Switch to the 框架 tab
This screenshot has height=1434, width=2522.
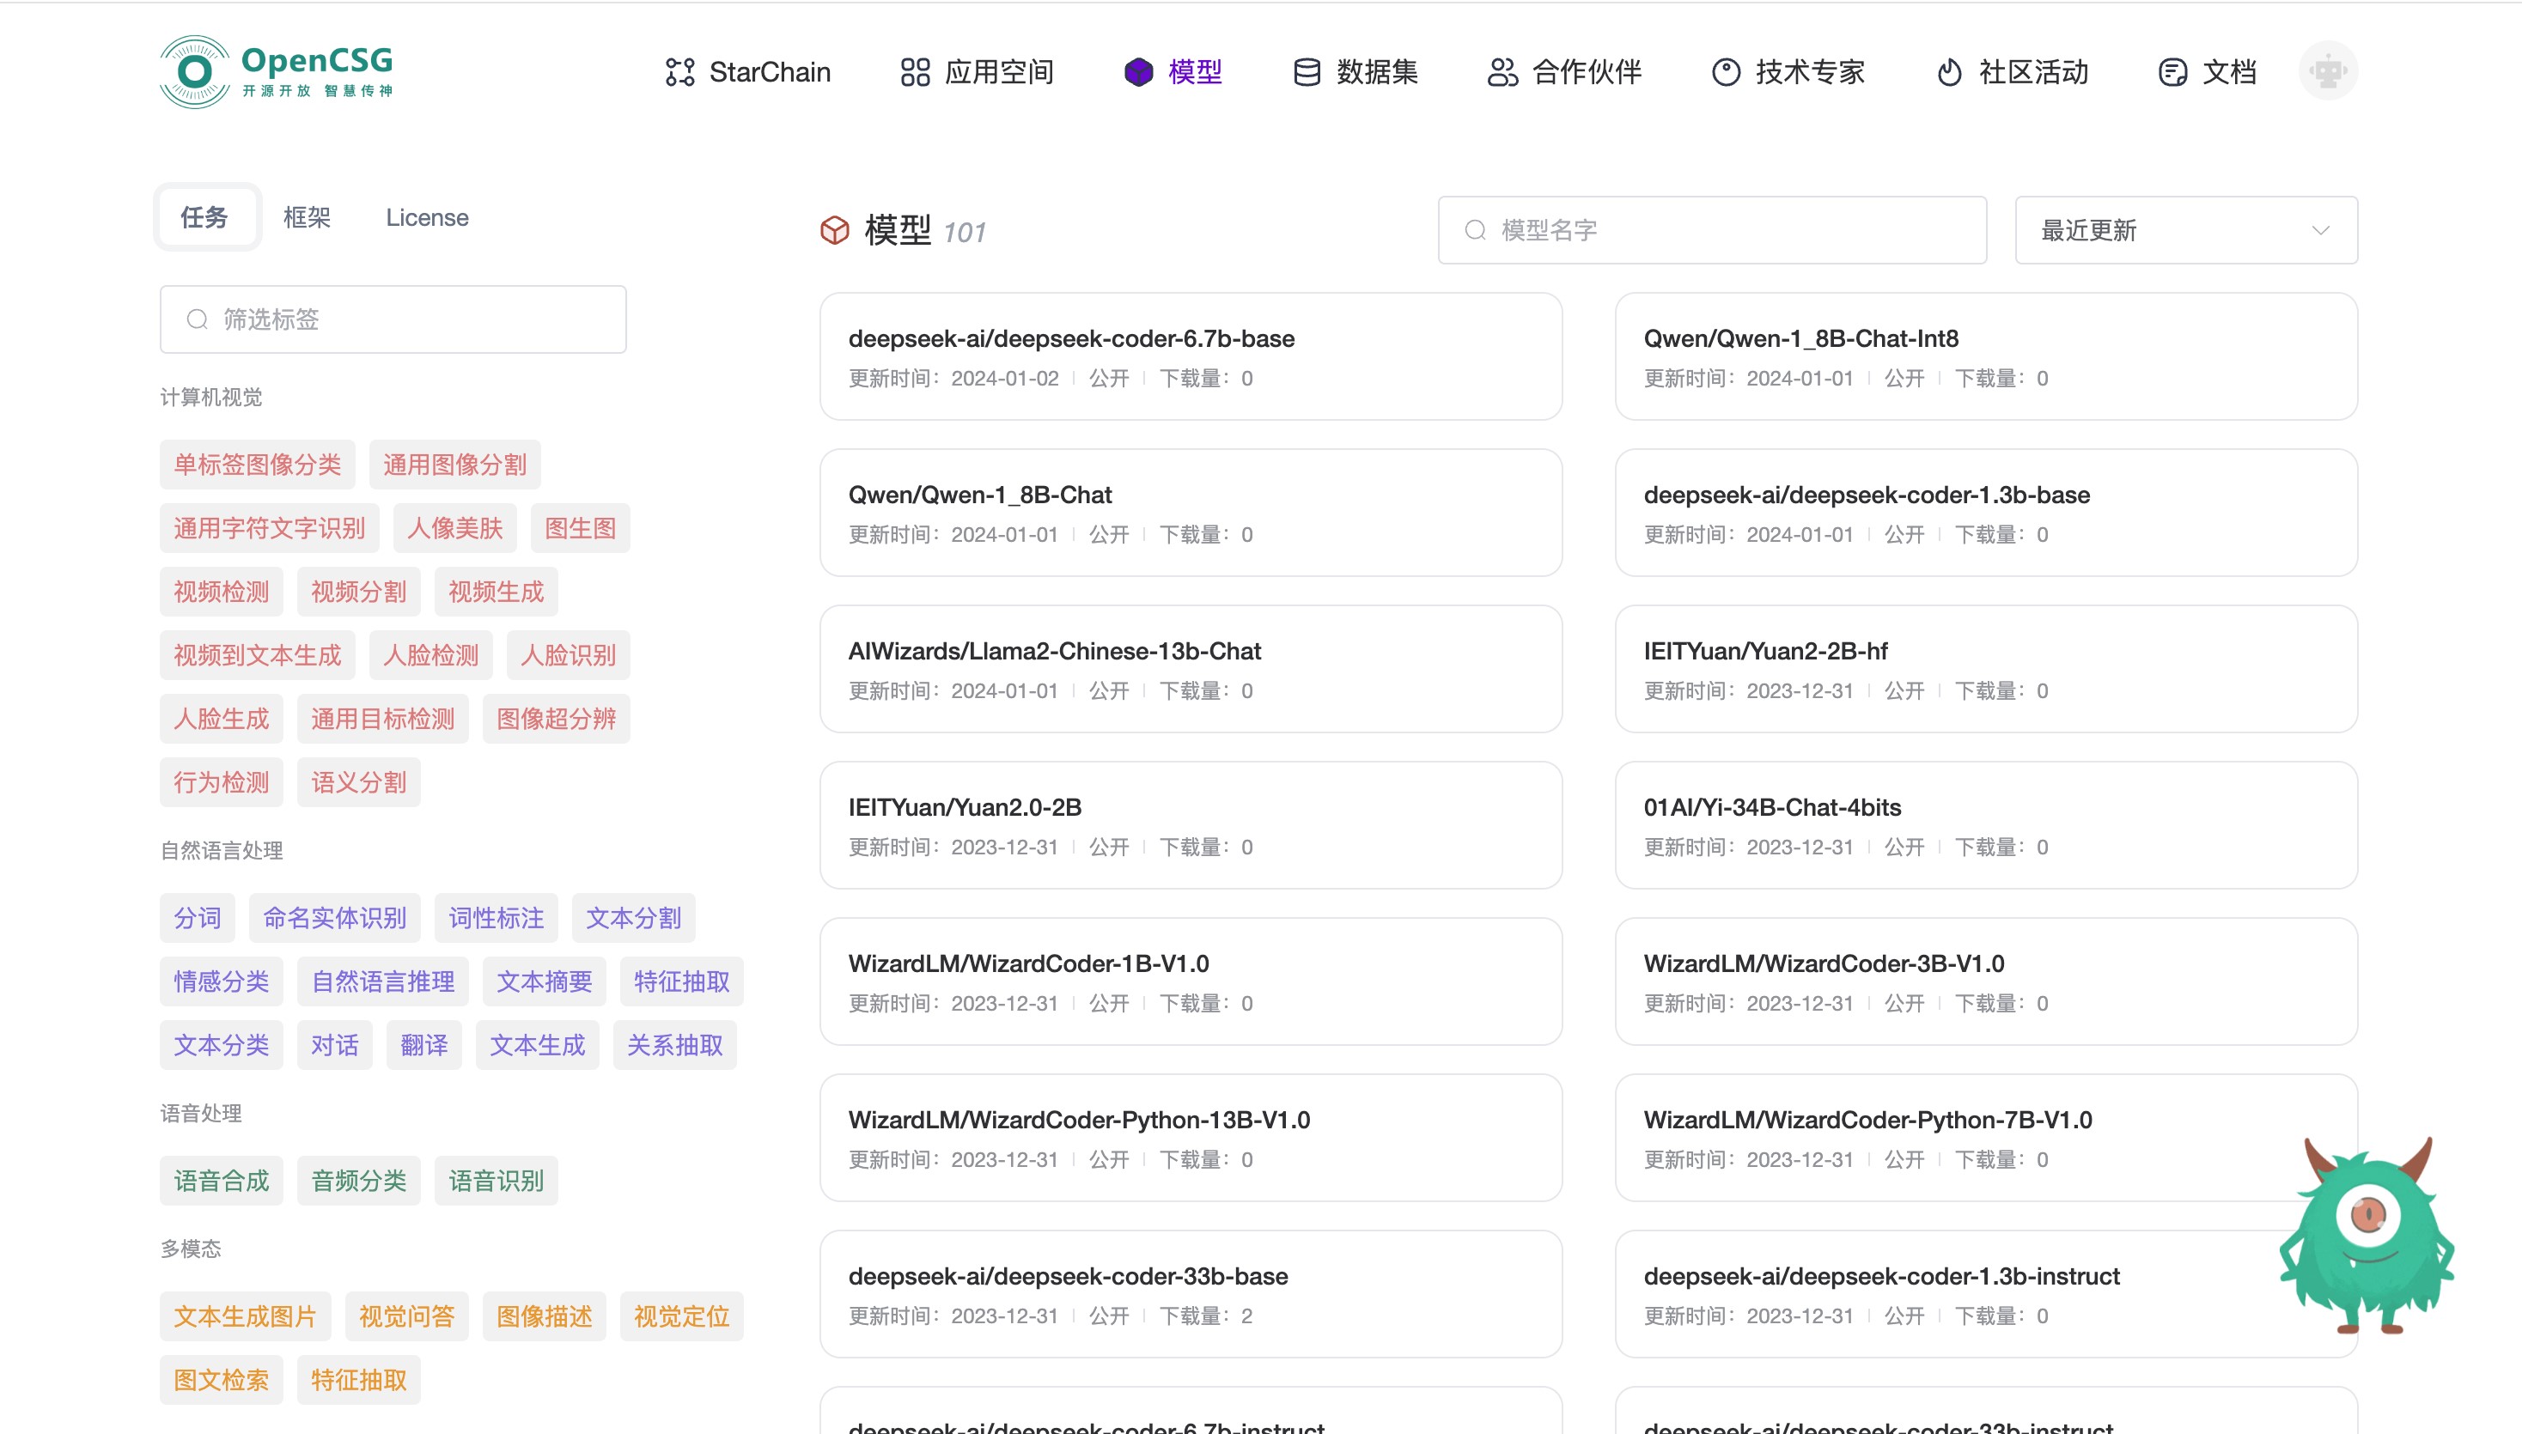pos(307,217)
